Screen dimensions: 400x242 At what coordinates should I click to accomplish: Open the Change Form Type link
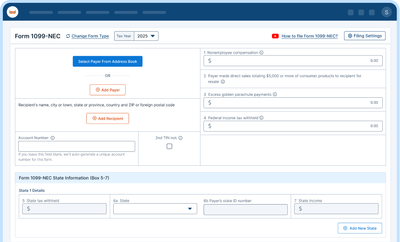click(90, 36)
